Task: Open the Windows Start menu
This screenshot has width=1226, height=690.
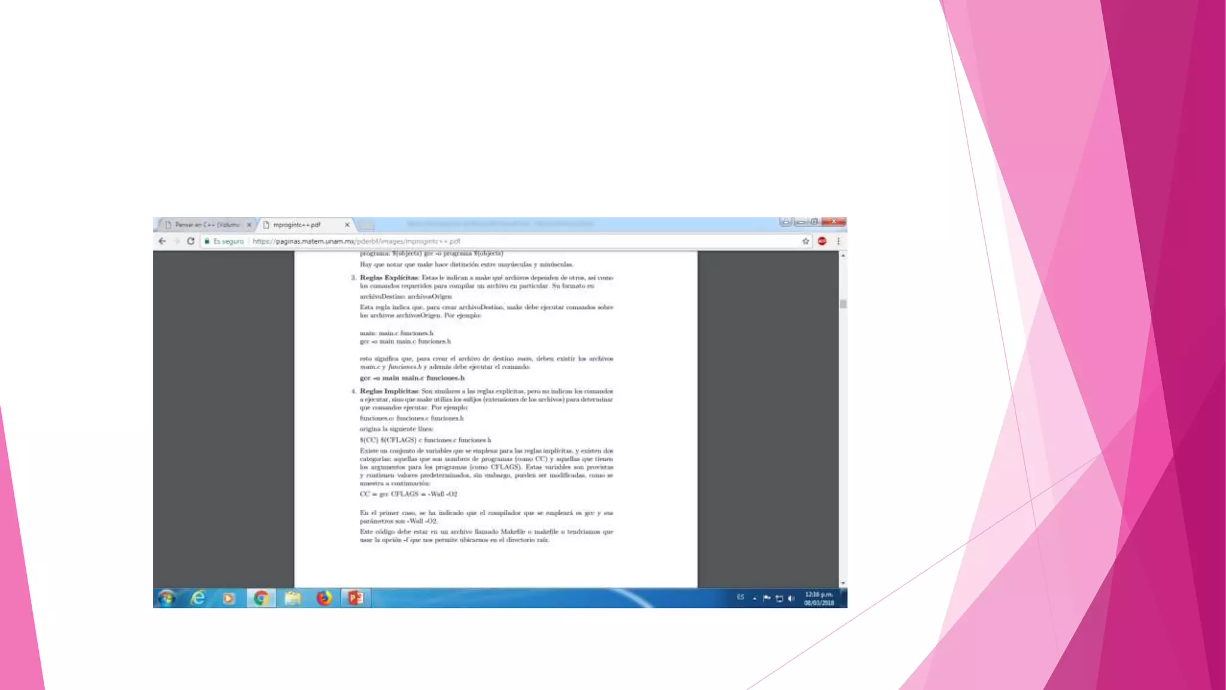Action: [167, 598]
